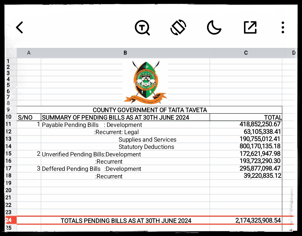Tap the rotate screen icon
Viewport: 302px width, 236px height.
pyautogui.click(x=178, y=27)
